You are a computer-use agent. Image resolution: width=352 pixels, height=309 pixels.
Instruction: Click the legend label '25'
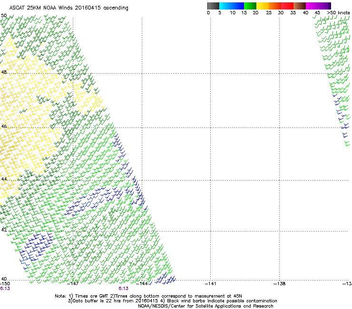tap(269, 13)
